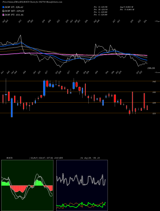This screenshot has width=160, height=211.
Task: Click the highest peak of the white price line
Action: (x=20, y=35)
